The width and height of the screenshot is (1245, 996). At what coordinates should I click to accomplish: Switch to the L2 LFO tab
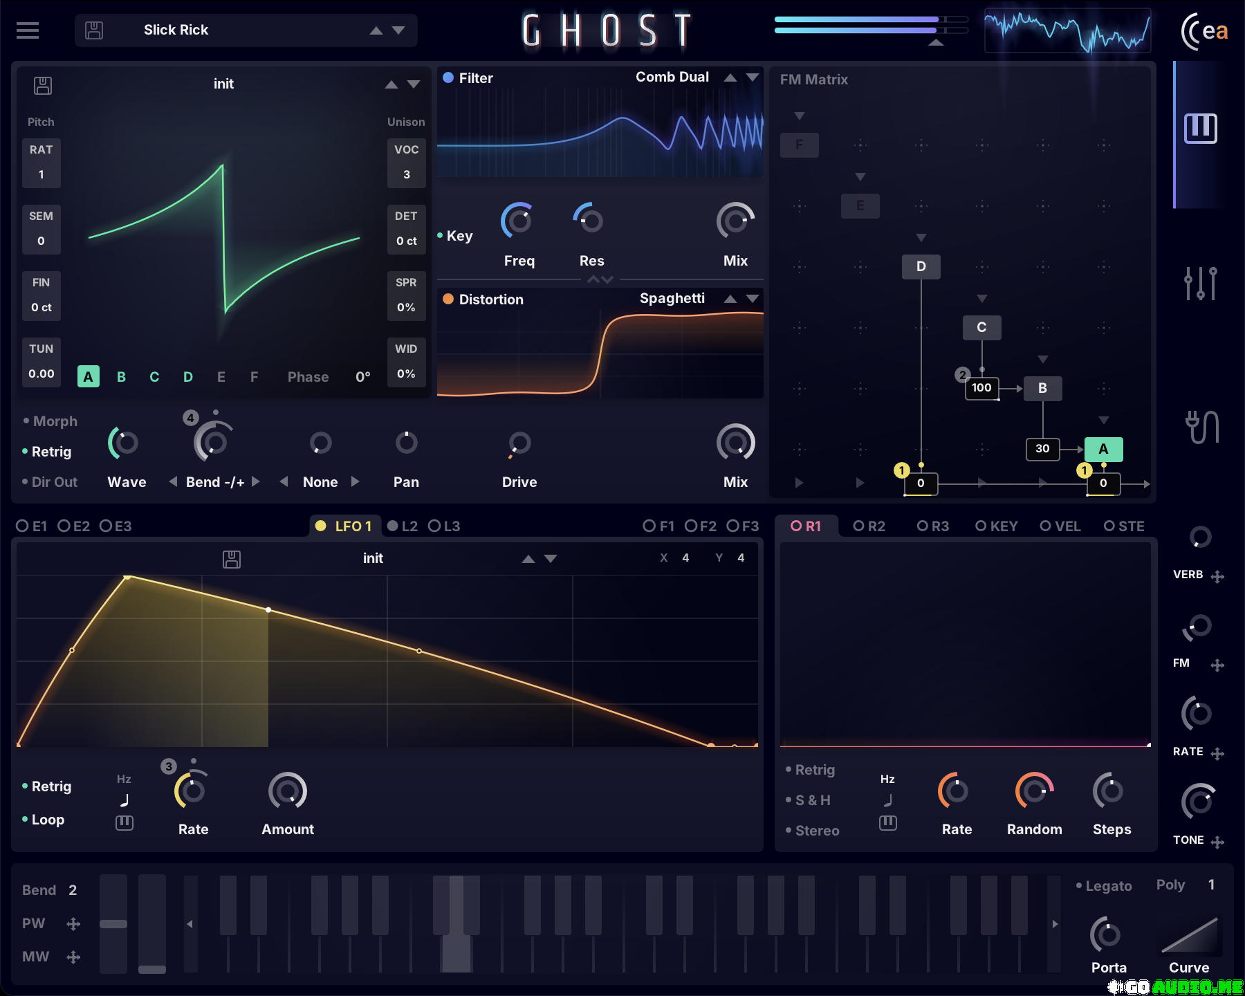403,526
